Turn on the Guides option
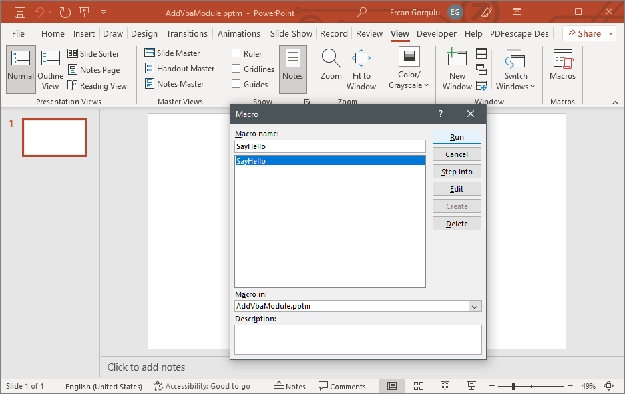 click(236, 83)
